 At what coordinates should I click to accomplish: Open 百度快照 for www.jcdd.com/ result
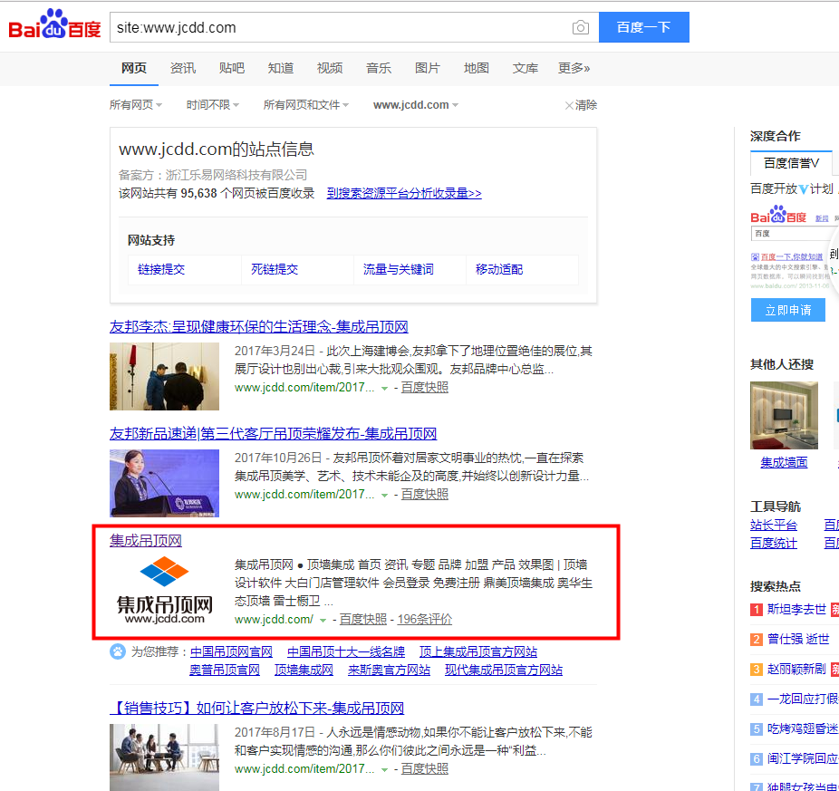363,619
